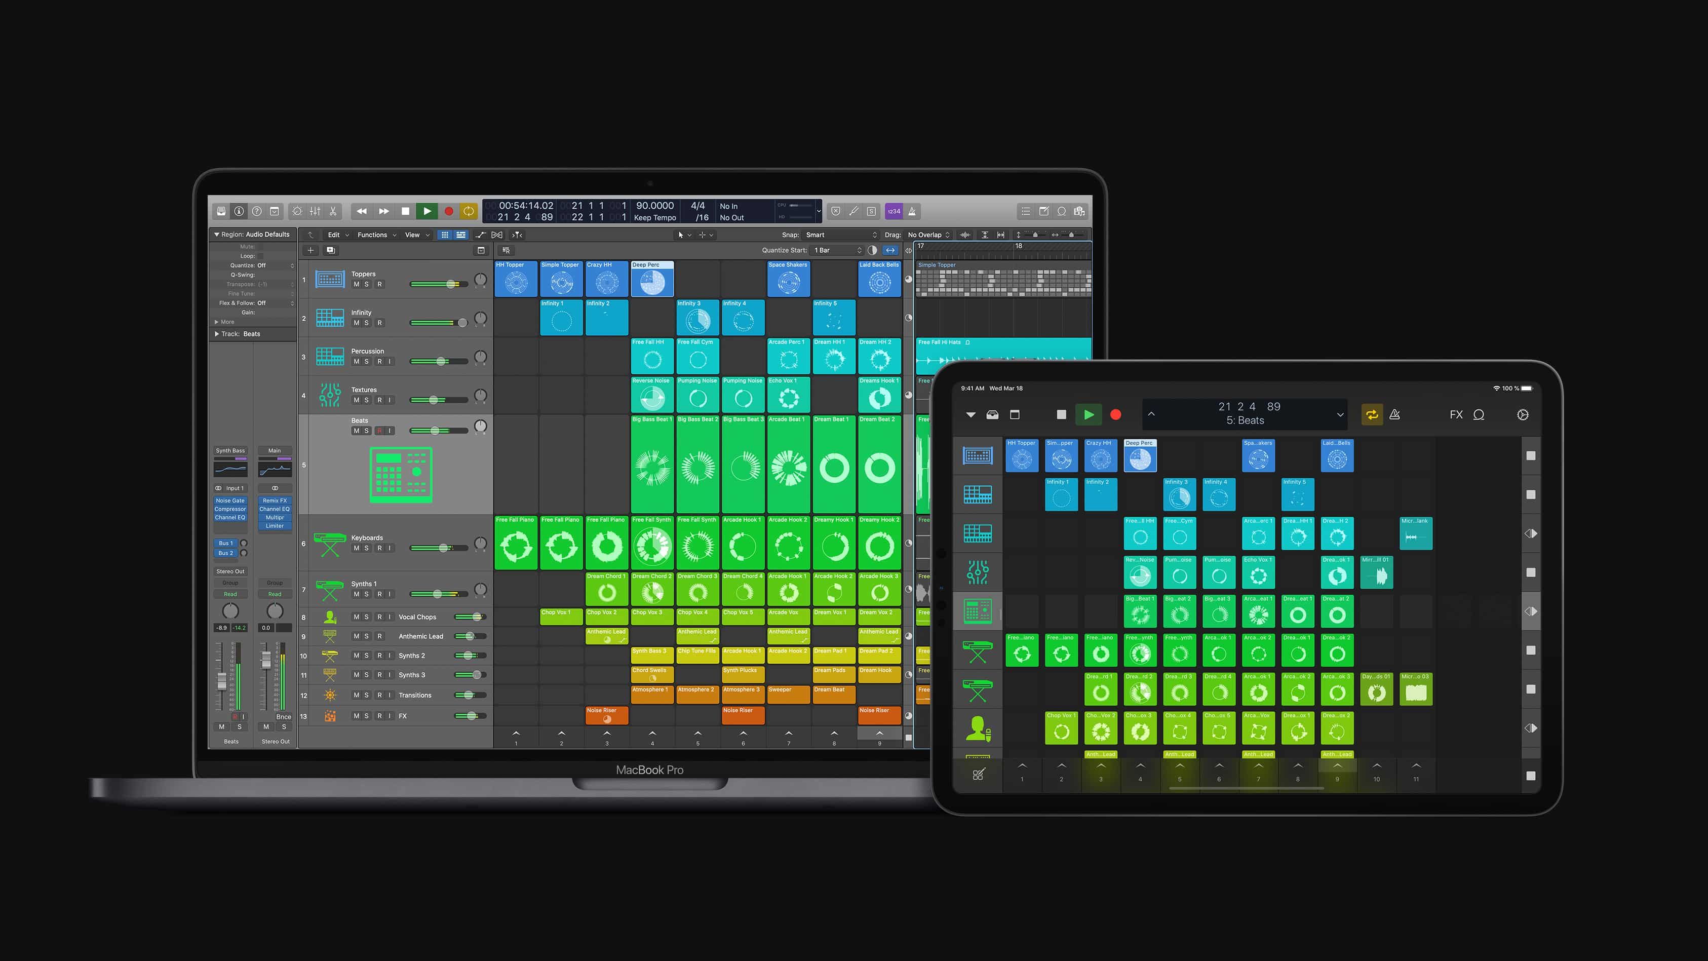
Task: Mute the Toppers track
Action: click(358, 283)
